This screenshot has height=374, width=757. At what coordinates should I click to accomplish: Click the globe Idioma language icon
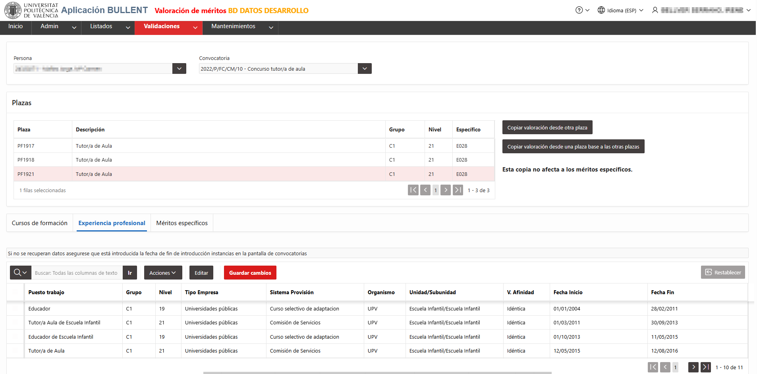pyautogui.click(x=601, y=10)
